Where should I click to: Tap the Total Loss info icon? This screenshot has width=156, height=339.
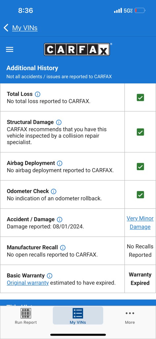pos(38,94)
